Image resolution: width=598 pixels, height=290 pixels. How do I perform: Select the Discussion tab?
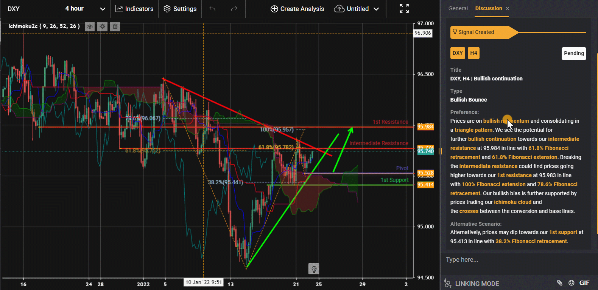tap(489, 8)
